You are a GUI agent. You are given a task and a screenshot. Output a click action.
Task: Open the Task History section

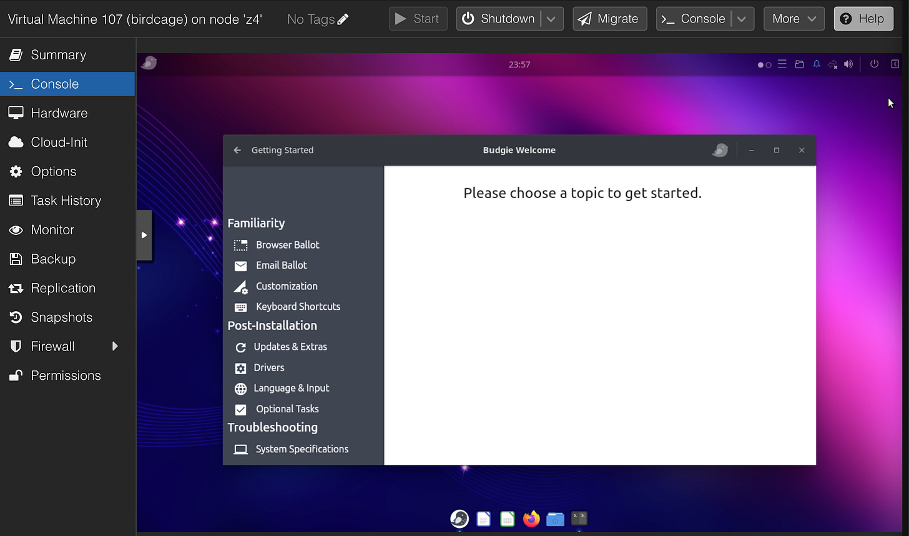(x=67, y=201)
